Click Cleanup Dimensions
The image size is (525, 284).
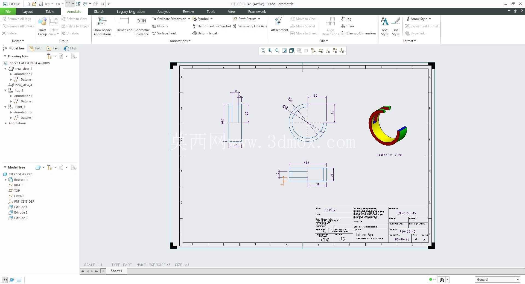click(359, 33)
